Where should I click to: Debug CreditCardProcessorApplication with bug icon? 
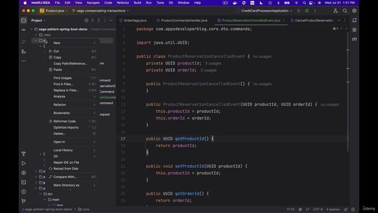(x=307, y=11)
